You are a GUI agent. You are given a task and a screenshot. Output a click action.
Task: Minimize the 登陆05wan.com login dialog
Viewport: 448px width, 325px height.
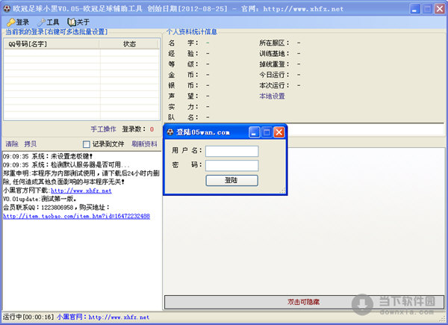pyautogui.click(x=253, y=132)
